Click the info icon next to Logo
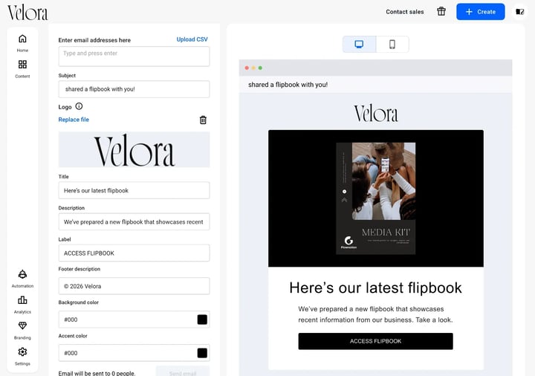 click(79, 106)
